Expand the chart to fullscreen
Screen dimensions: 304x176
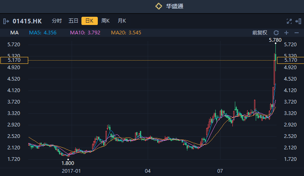(289, 21)
